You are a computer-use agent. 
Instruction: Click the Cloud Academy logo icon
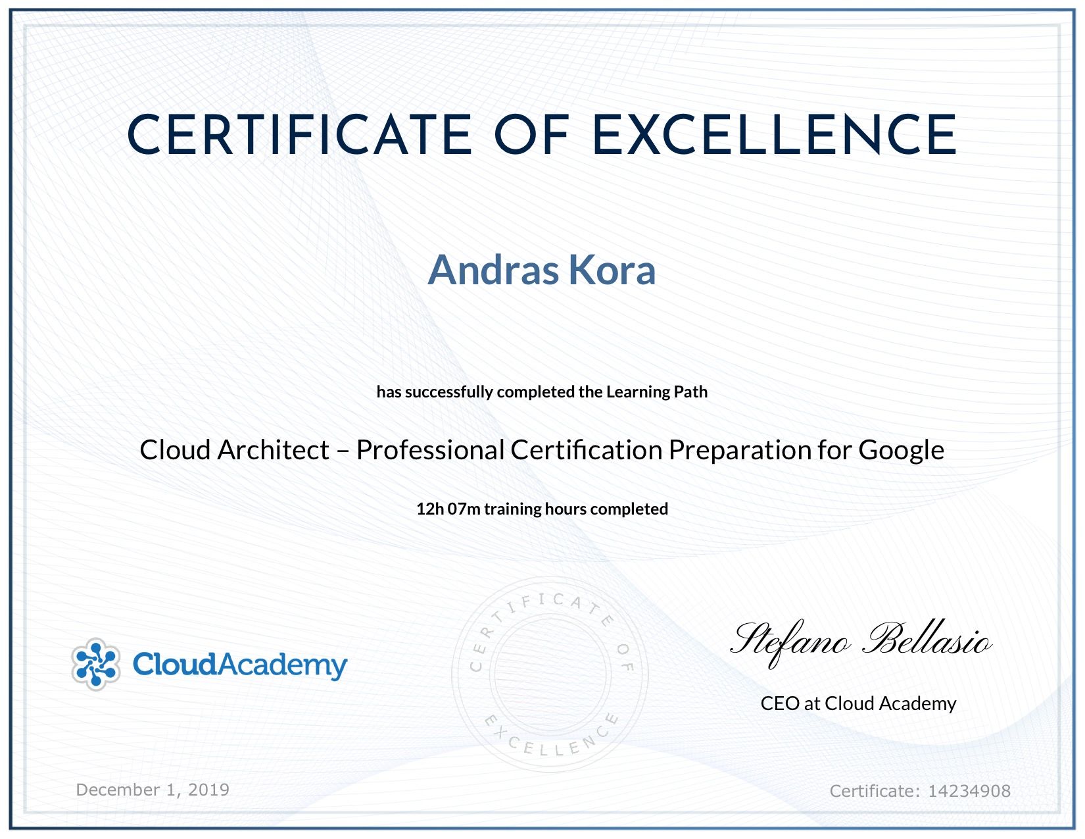point(96,664)
